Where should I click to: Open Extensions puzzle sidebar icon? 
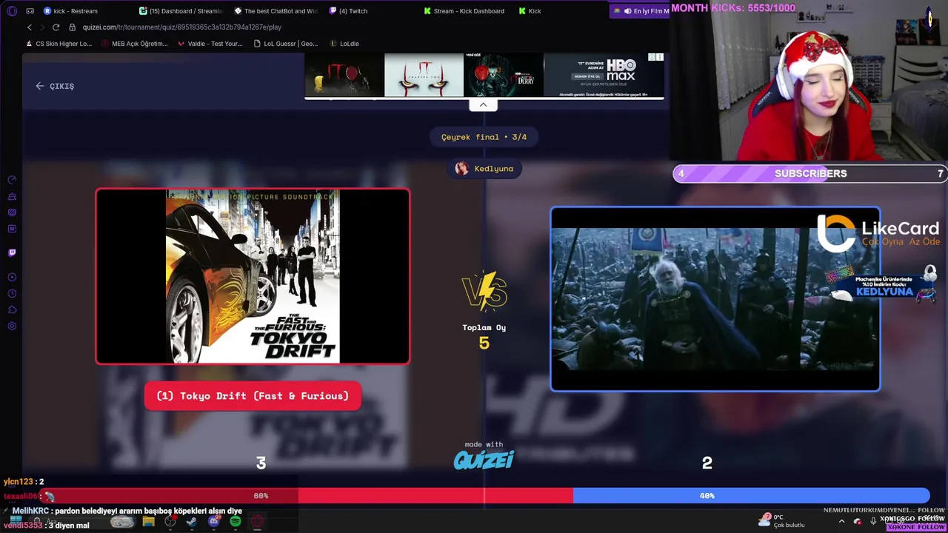pos(12,310)
